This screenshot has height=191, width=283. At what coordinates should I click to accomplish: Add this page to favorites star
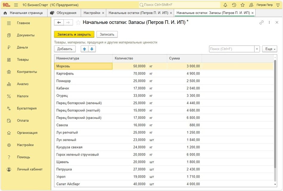click(78, 22)
